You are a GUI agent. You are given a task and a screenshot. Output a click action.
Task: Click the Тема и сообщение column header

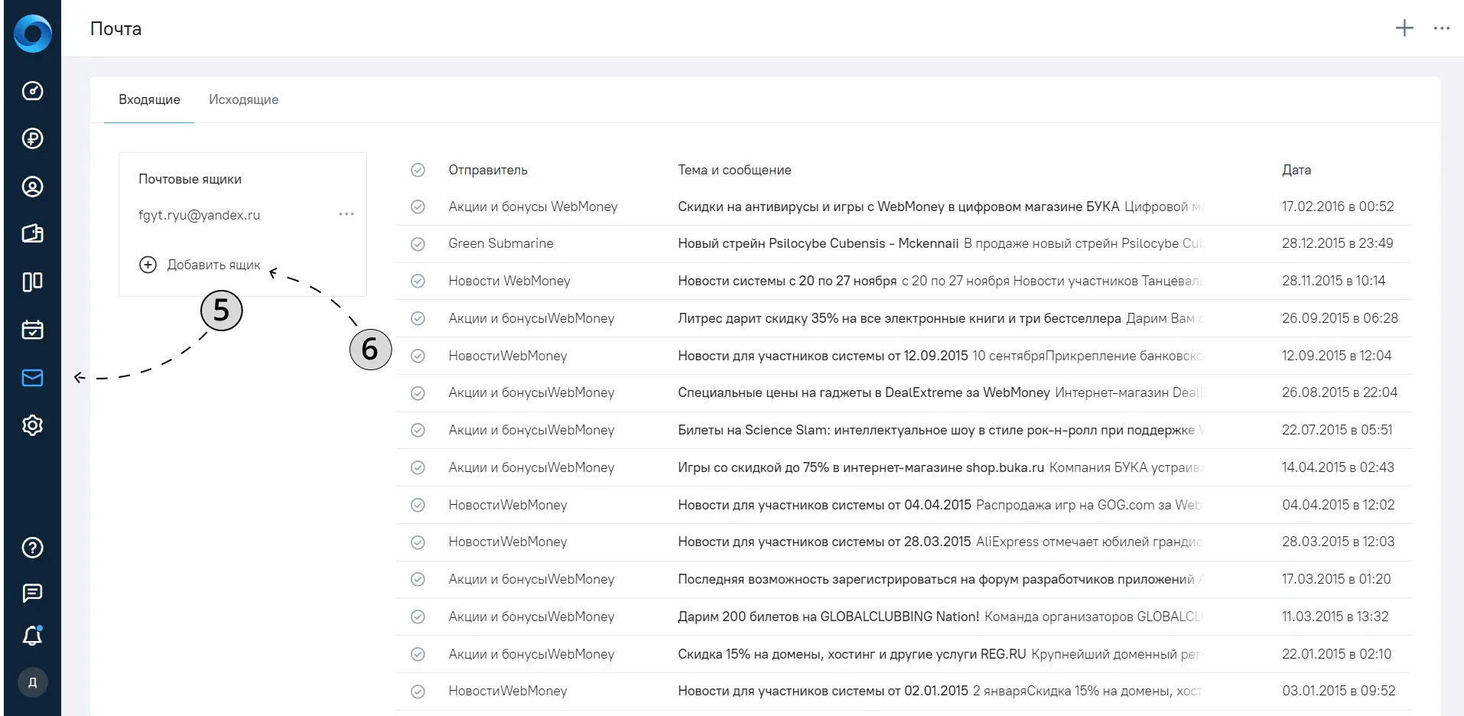pos(734,170)
